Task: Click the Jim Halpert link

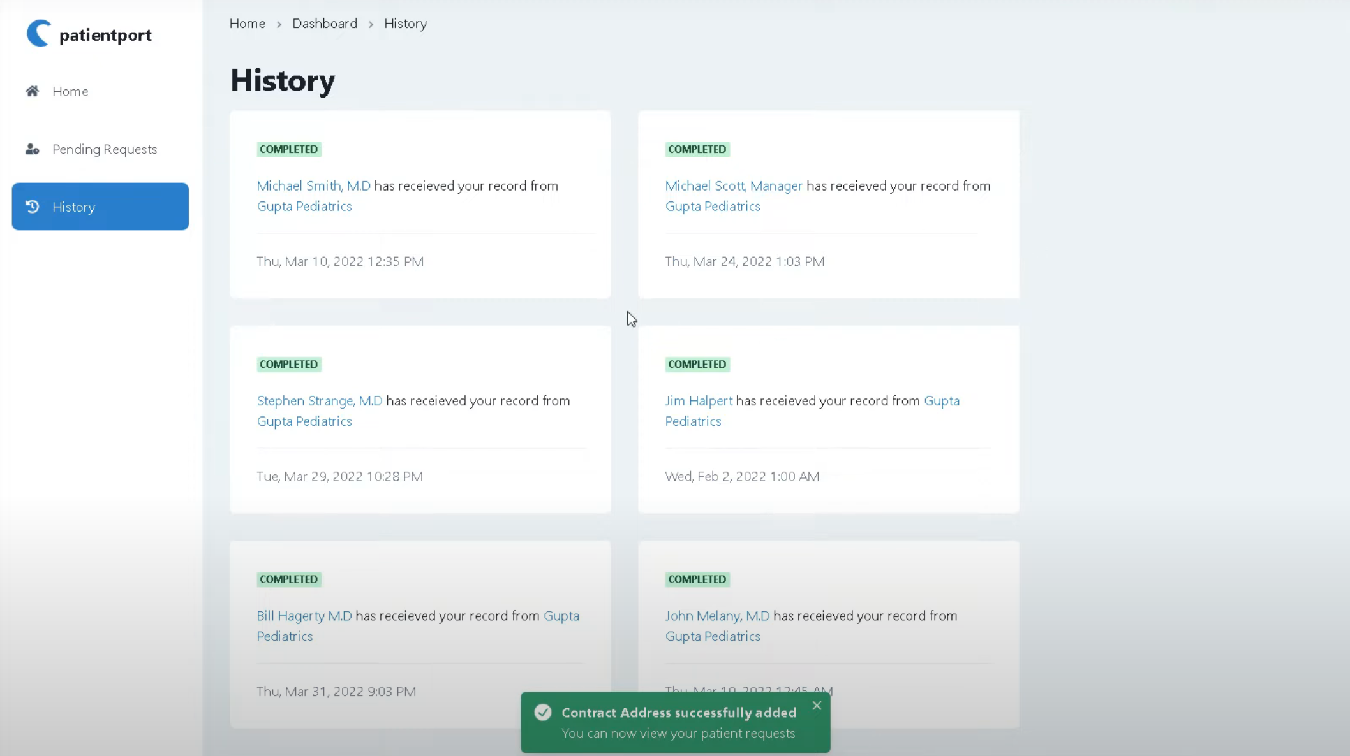Action: pos(698,401)
